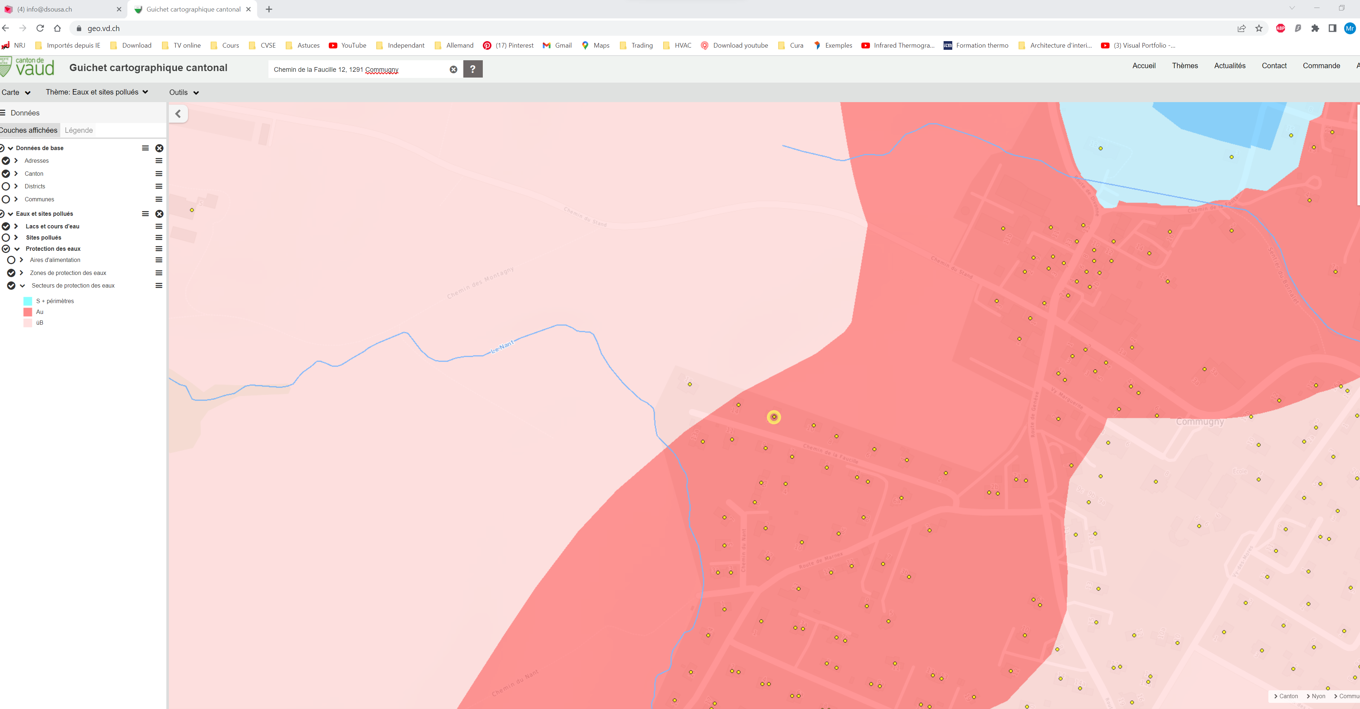Open the Carte dropdown menu

(16, 92)
